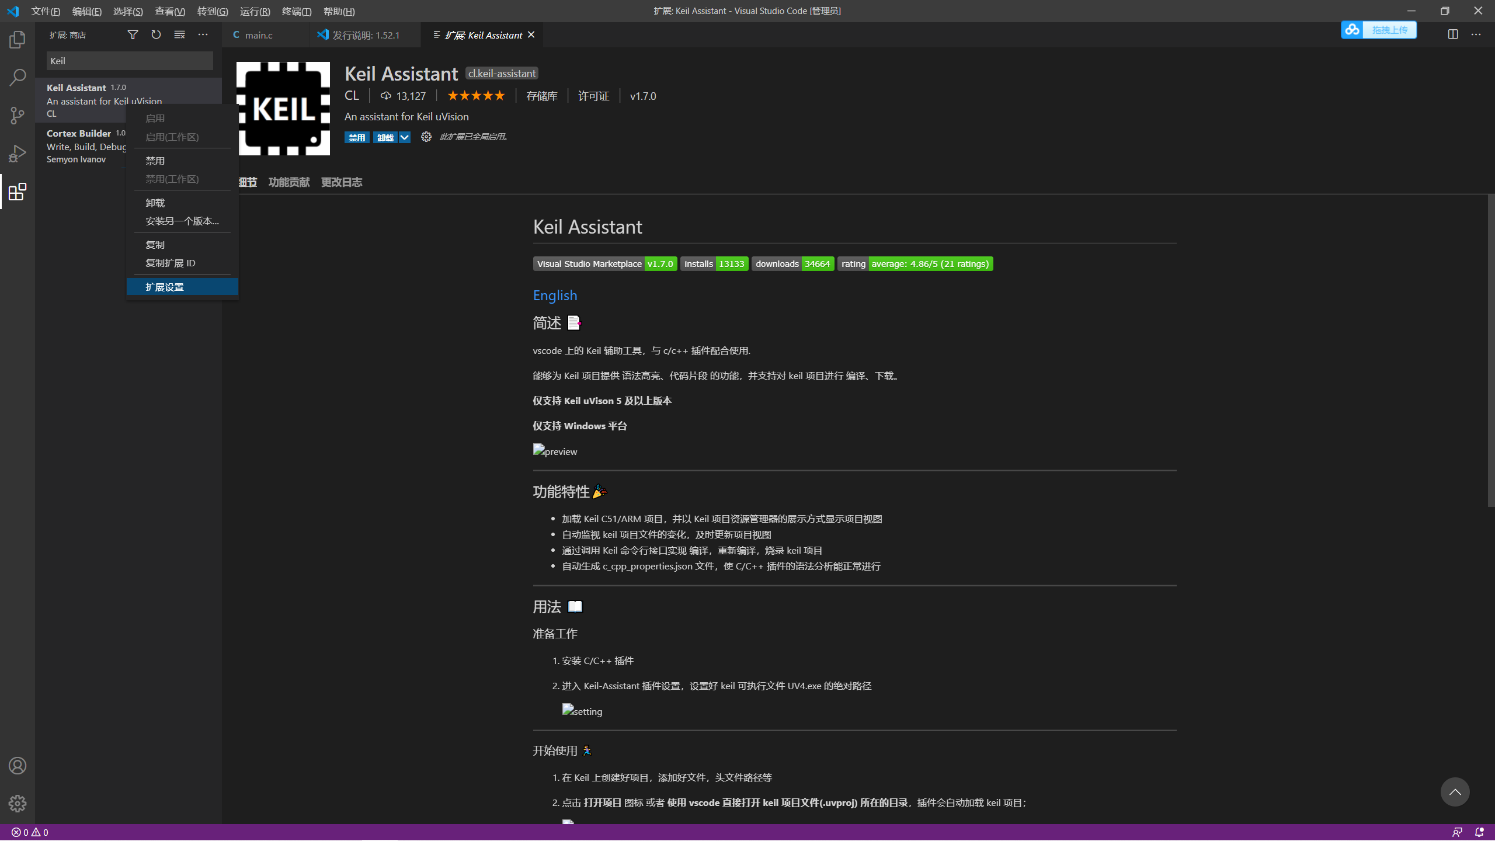Screen dimensions: 1495x841
Task: Open the Accounts icon in activity bar
Action: pyautogui.click(x=18, y=766)
